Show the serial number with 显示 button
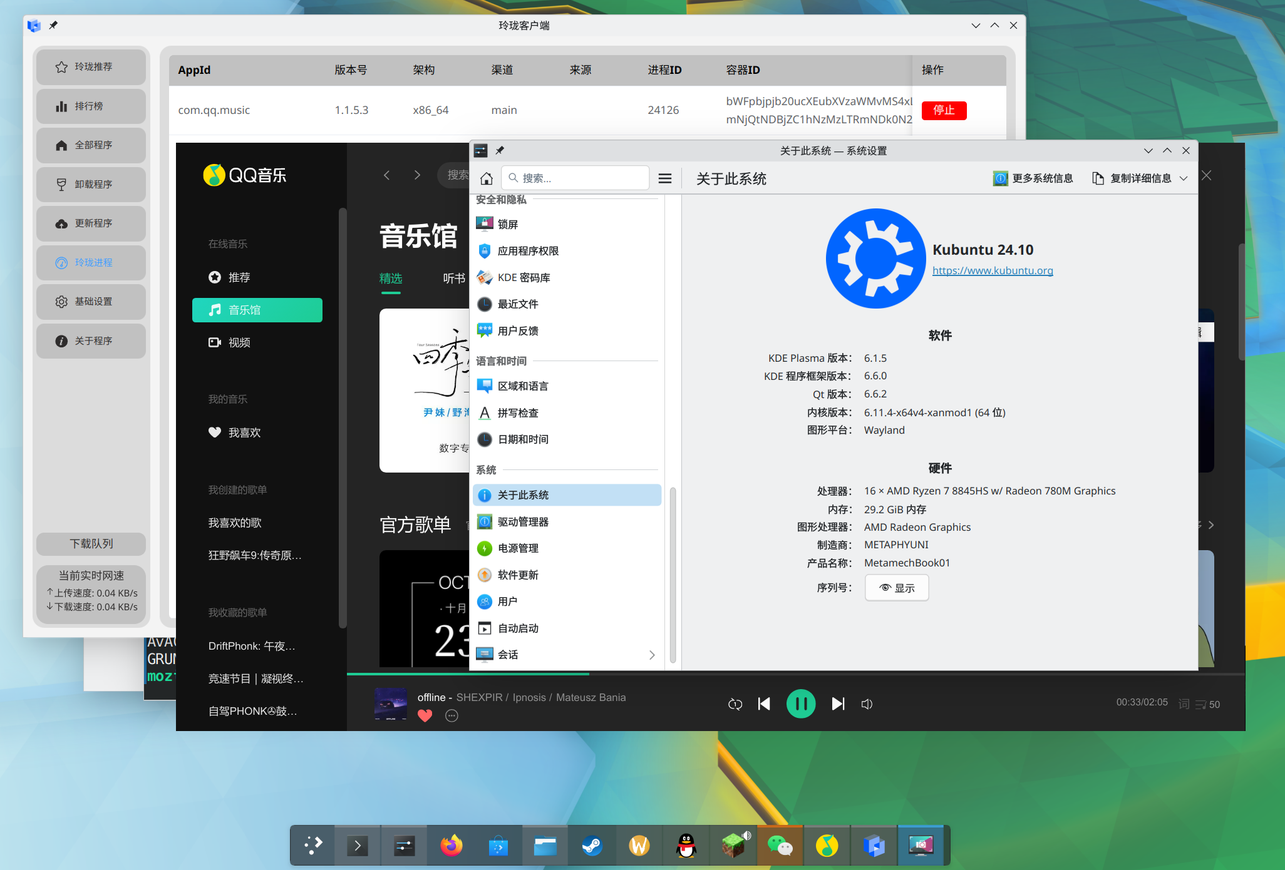1285x870 pixels. point(897,588)
